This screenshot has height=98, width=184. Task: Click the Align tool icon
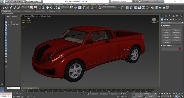tap(123, 8)
